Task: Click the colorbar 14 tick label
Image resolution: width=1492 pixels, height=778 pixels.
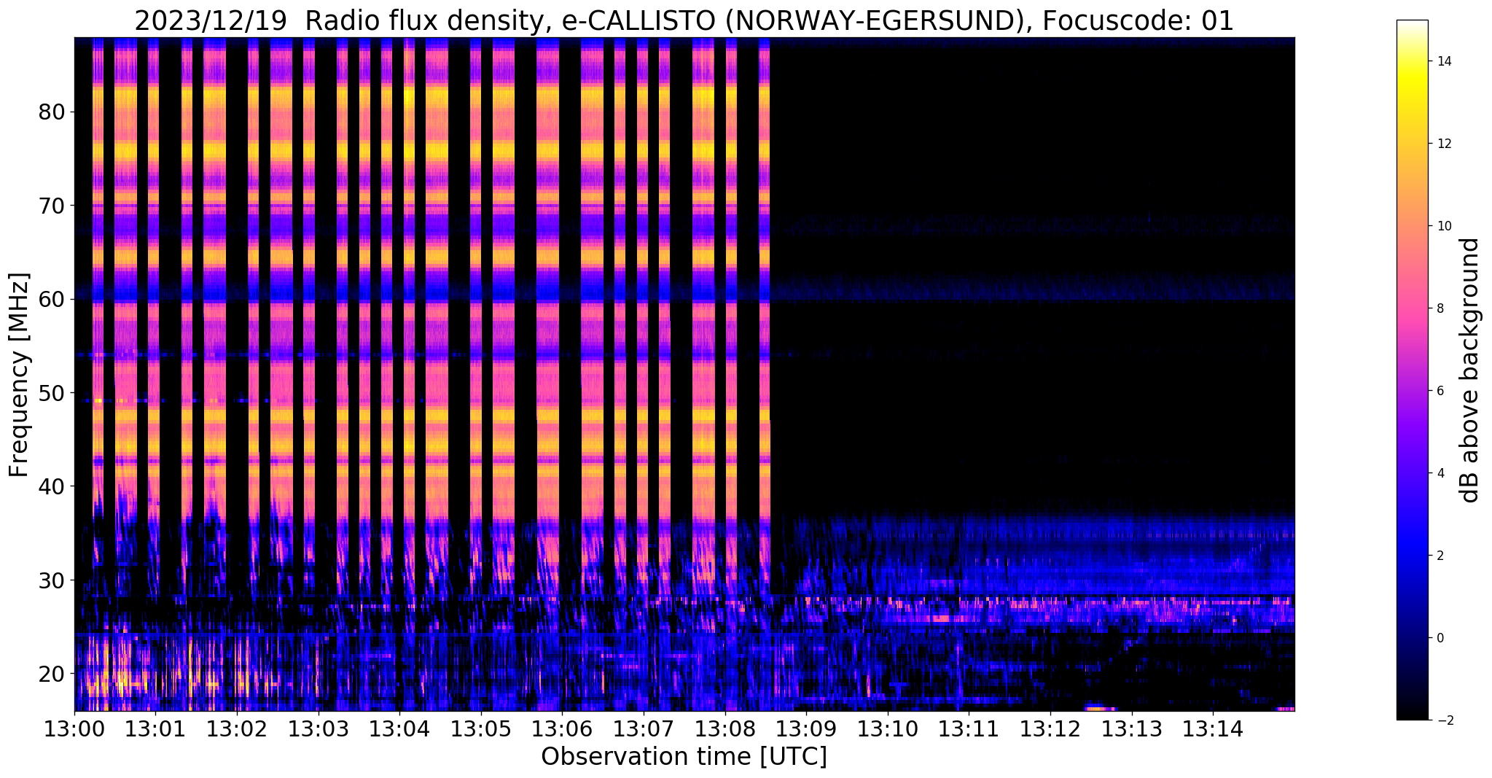Action: pos(1444,61)
